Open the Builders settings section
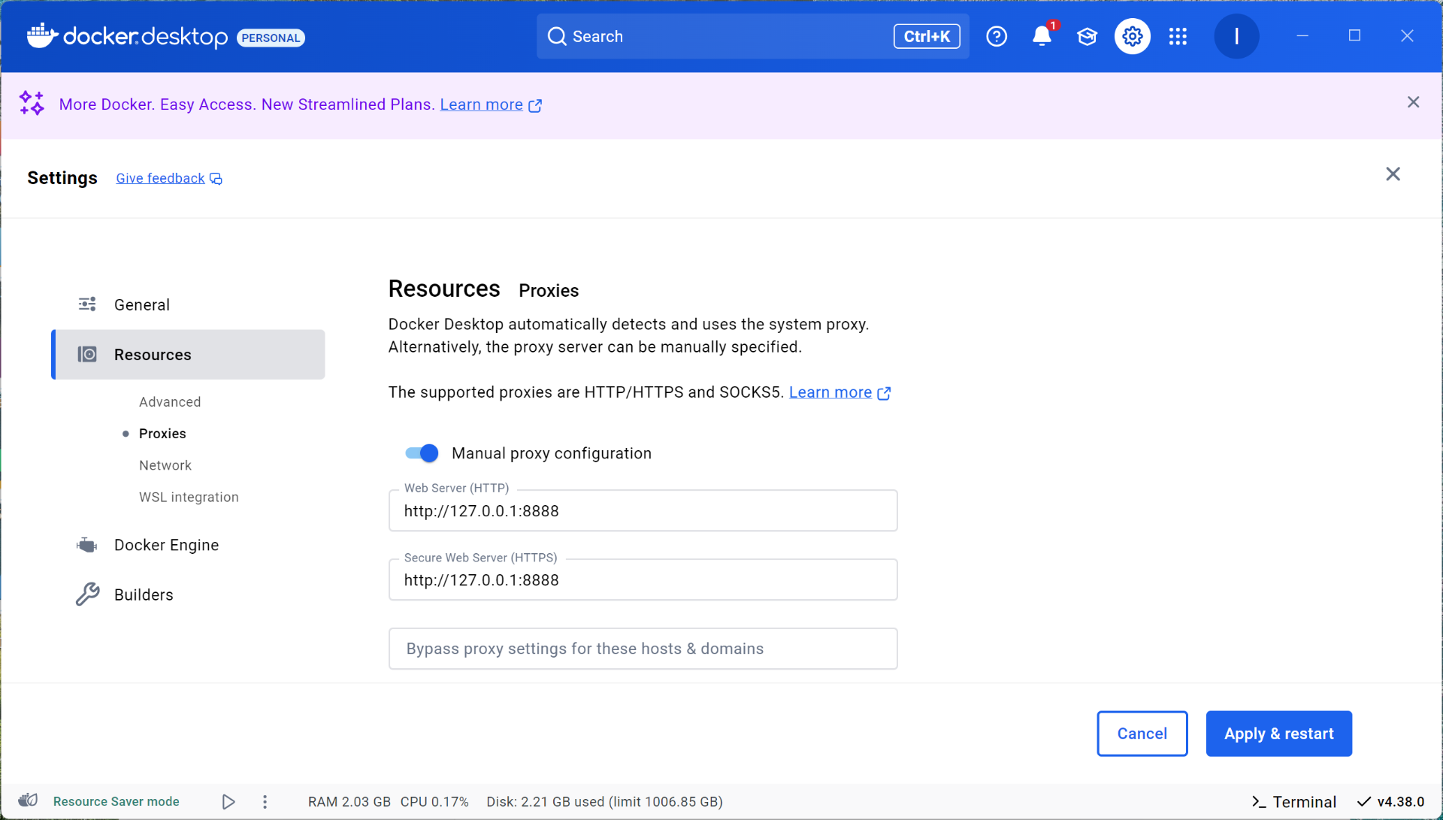Screen dimensions: 1443x820 point(188,595)
